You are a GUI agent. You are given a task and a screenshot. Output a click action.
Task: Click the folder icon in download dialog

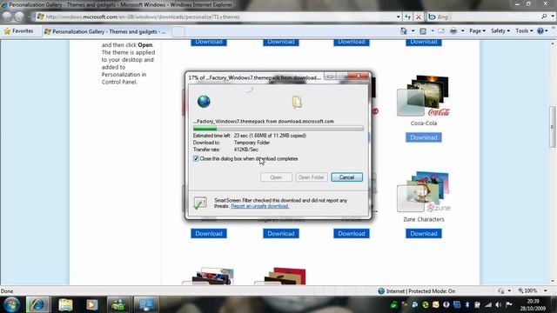click(297, 103)
